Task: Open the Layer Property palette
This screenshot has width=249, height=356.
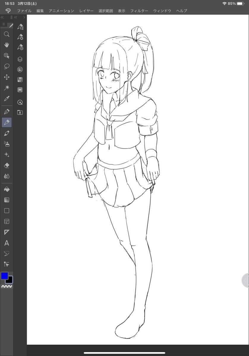Action: (x=20, y=69)
